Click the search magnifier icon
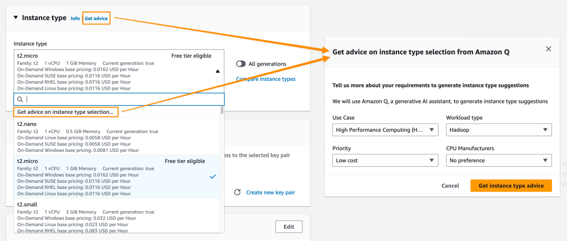This screenshot has width=567, height=241. tap(20, 99)
